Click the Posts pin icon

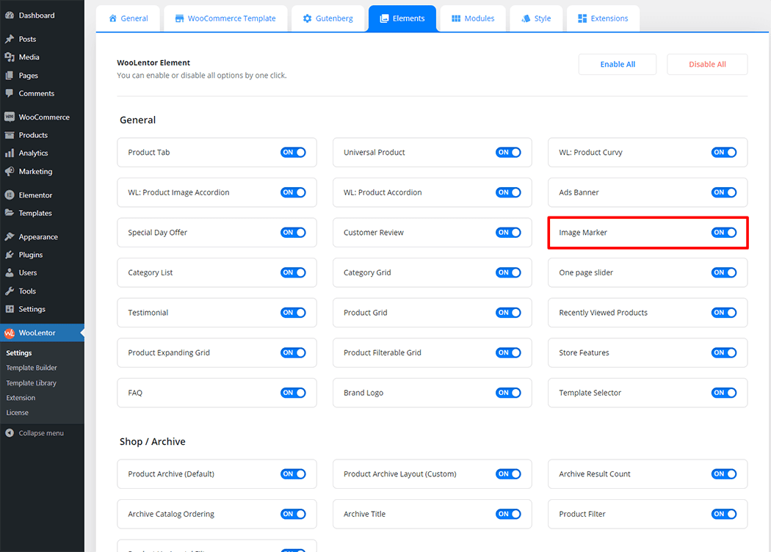(x=10, y=39)
